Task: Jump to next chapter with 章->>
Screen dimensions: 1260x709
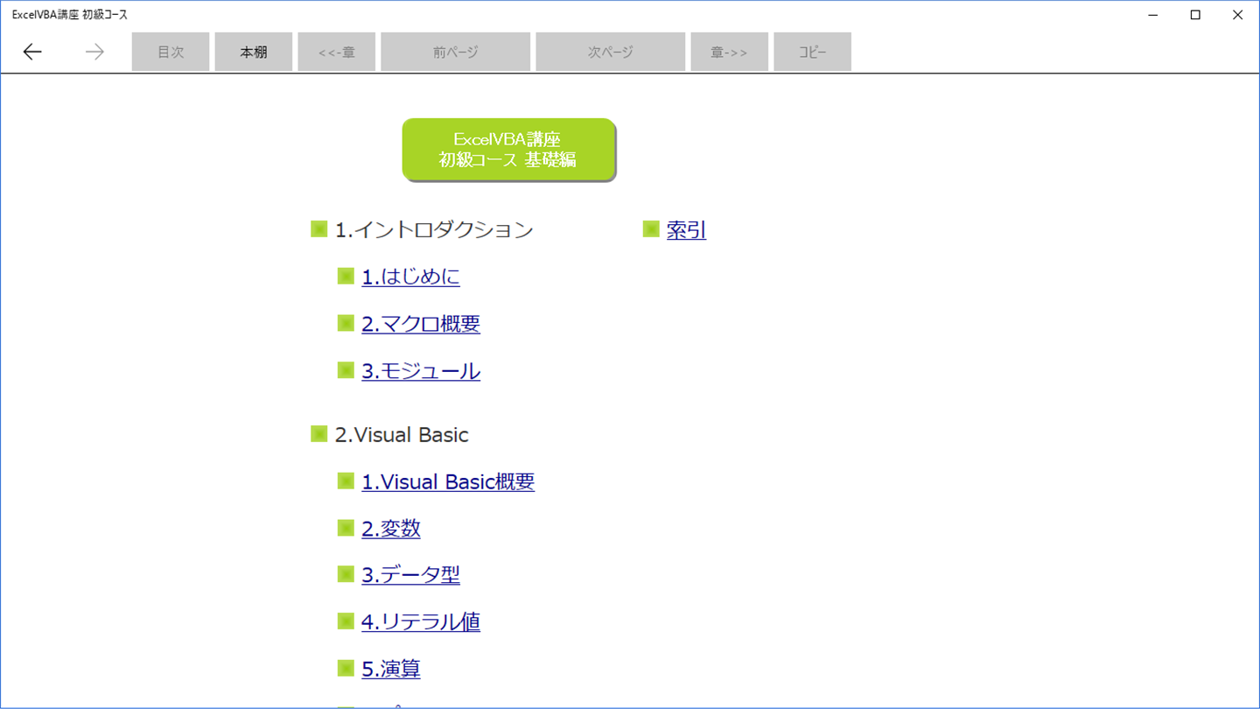Action: tap(730, 53)
